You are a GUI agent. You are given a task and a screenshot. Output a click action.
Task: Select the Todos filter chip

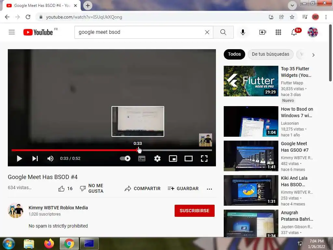(234, 54)
